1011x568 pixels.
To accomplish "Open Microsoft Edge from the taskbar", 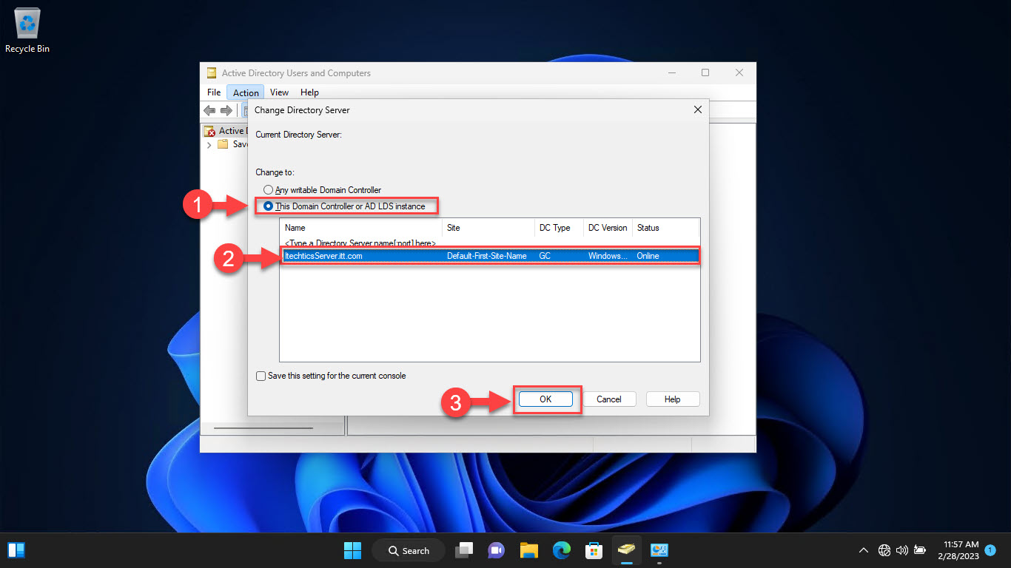I will click(x=561, y=550).
